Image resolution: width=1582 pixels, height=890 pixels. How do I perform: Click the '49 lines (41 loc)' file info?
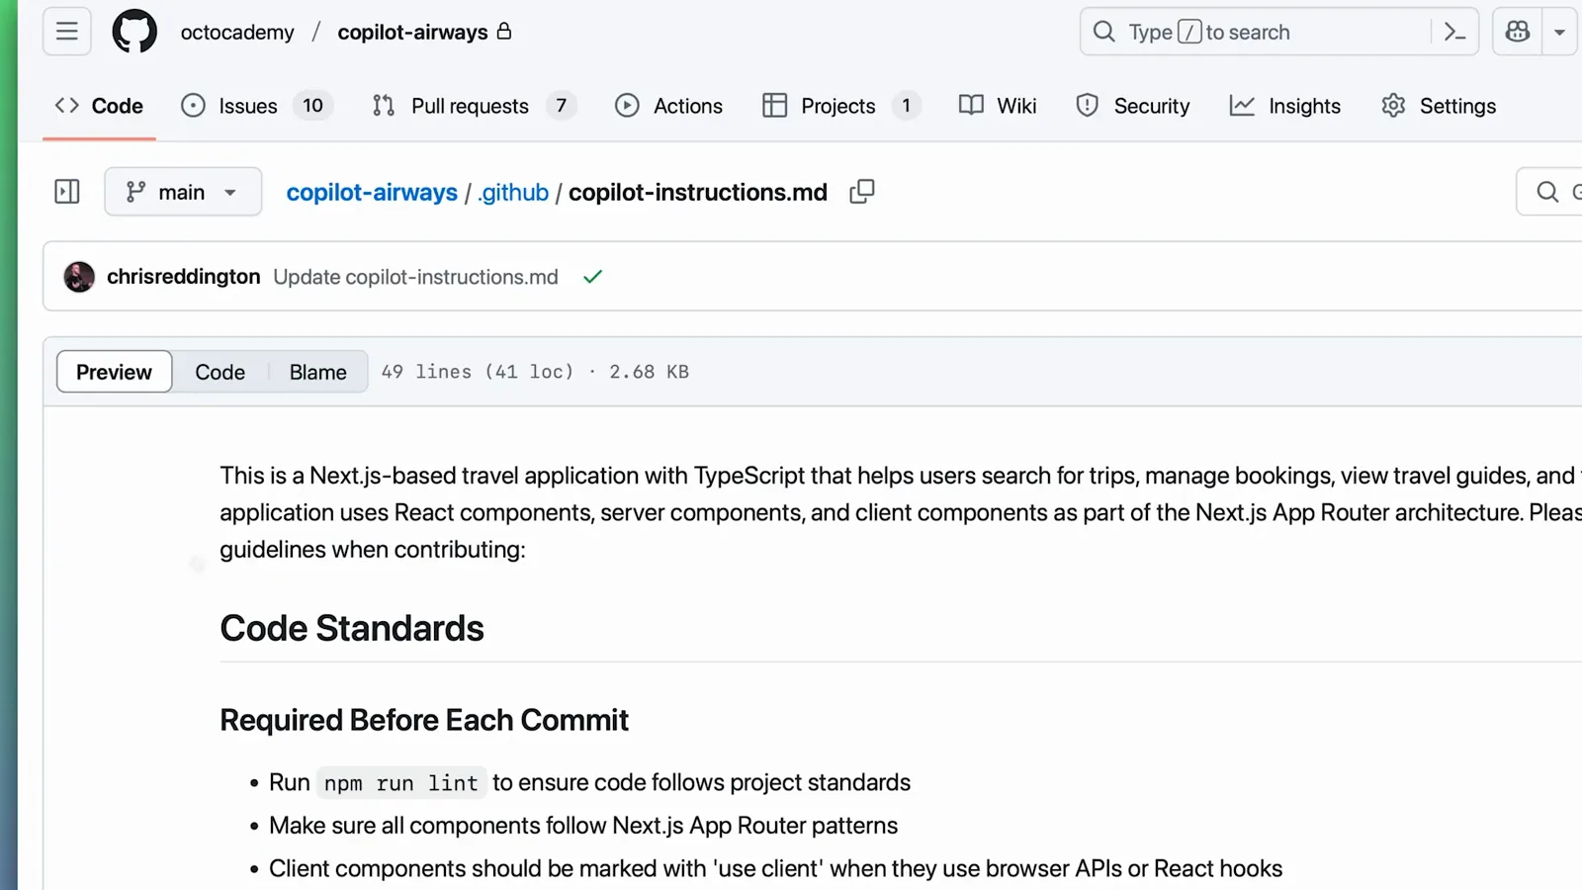[478, 372]
